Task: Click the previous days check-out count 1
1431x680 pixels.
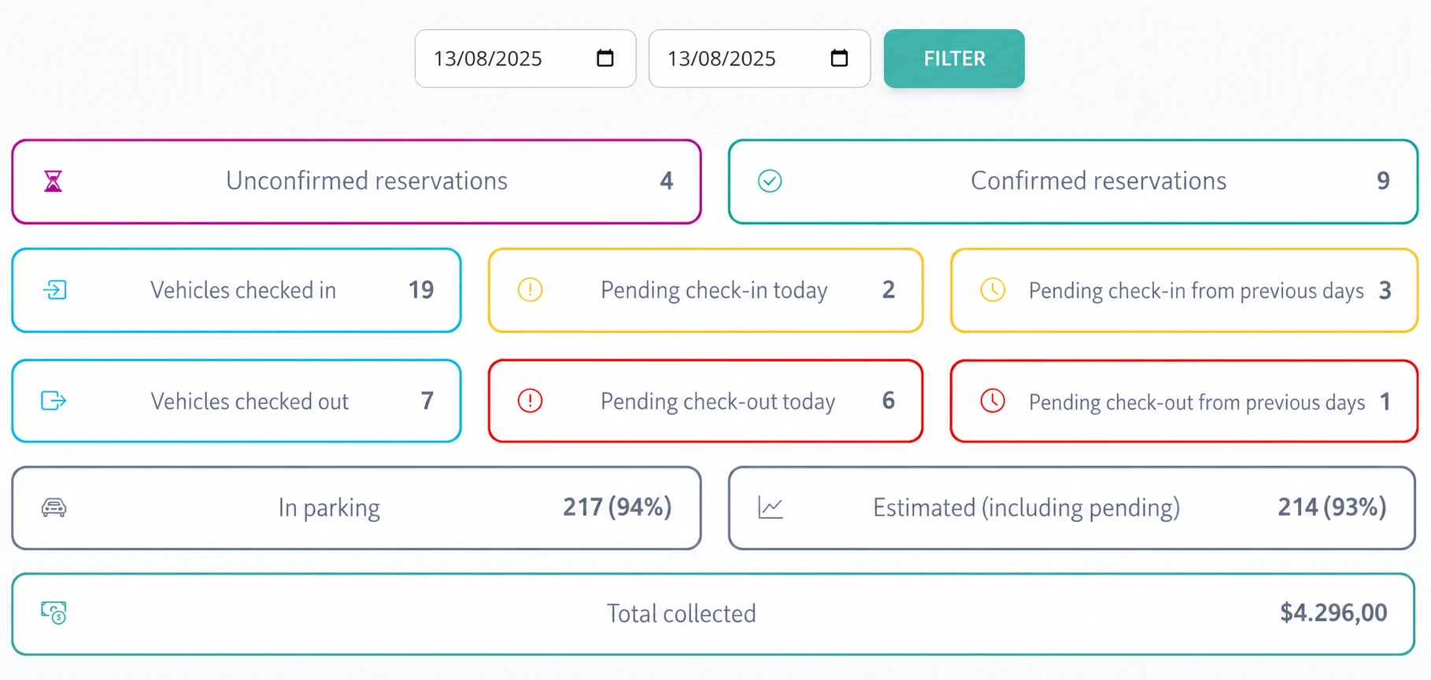Action: pyautogui.click(x=1385, y=402)
